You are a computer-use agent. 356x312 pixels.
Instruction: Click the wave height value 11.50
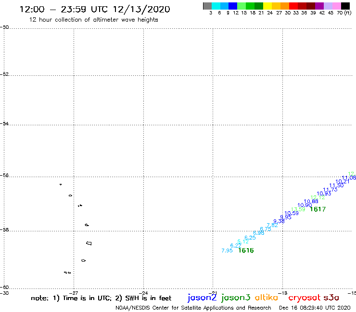(336, 185)
